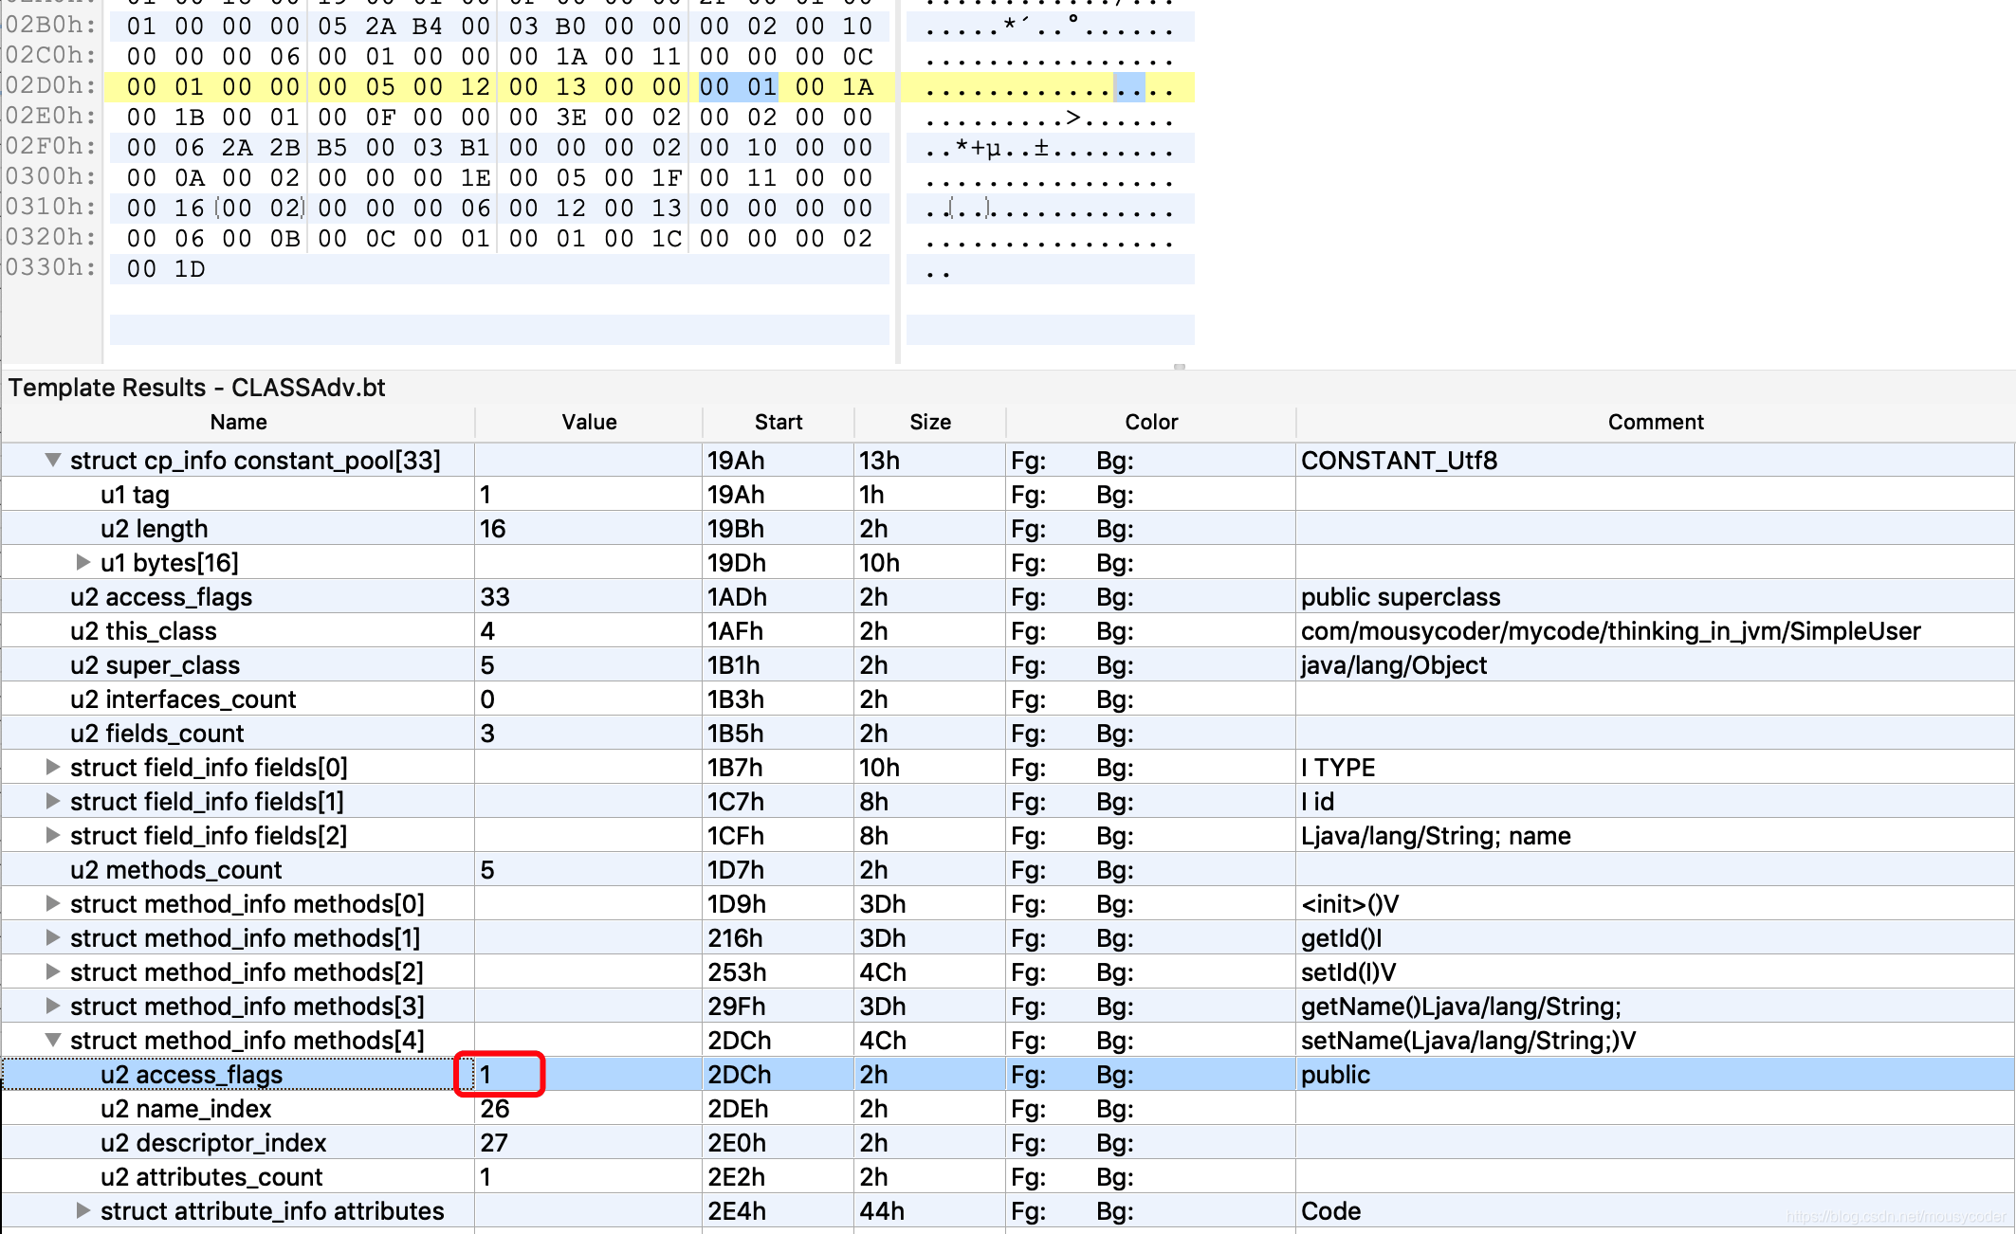The image size is (2016, 1234).
Task: Click the Comment column header
Action: [1655, 423]
